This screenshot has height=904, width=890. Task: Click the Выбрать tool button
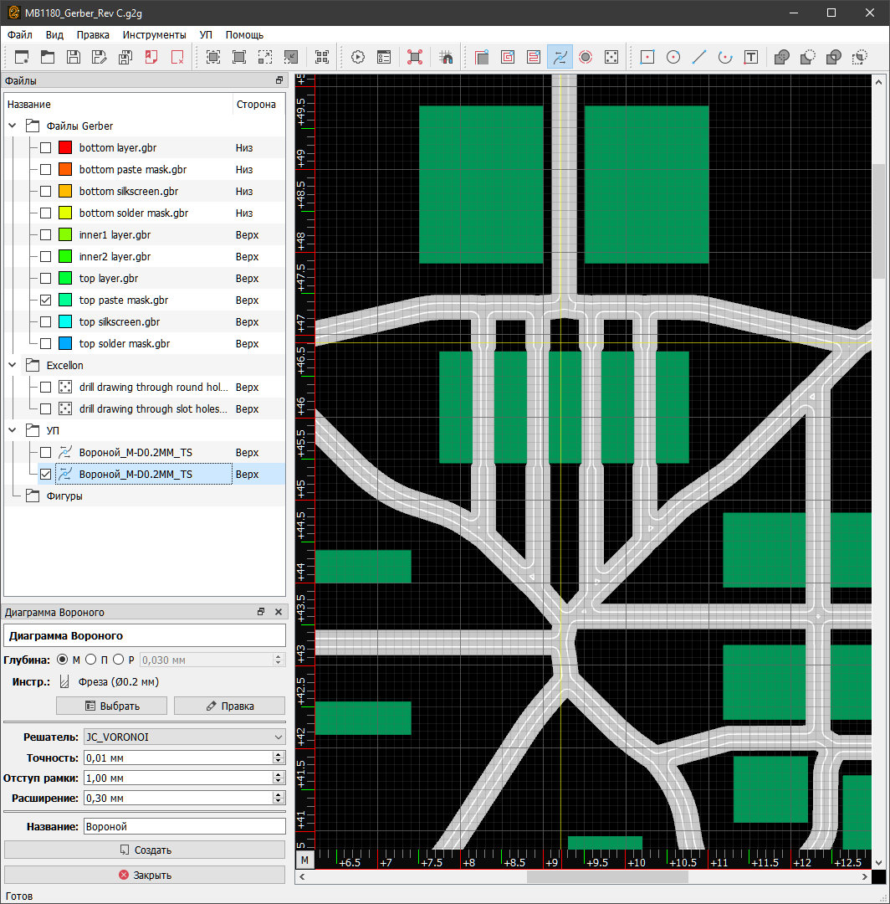click(111, 706)
